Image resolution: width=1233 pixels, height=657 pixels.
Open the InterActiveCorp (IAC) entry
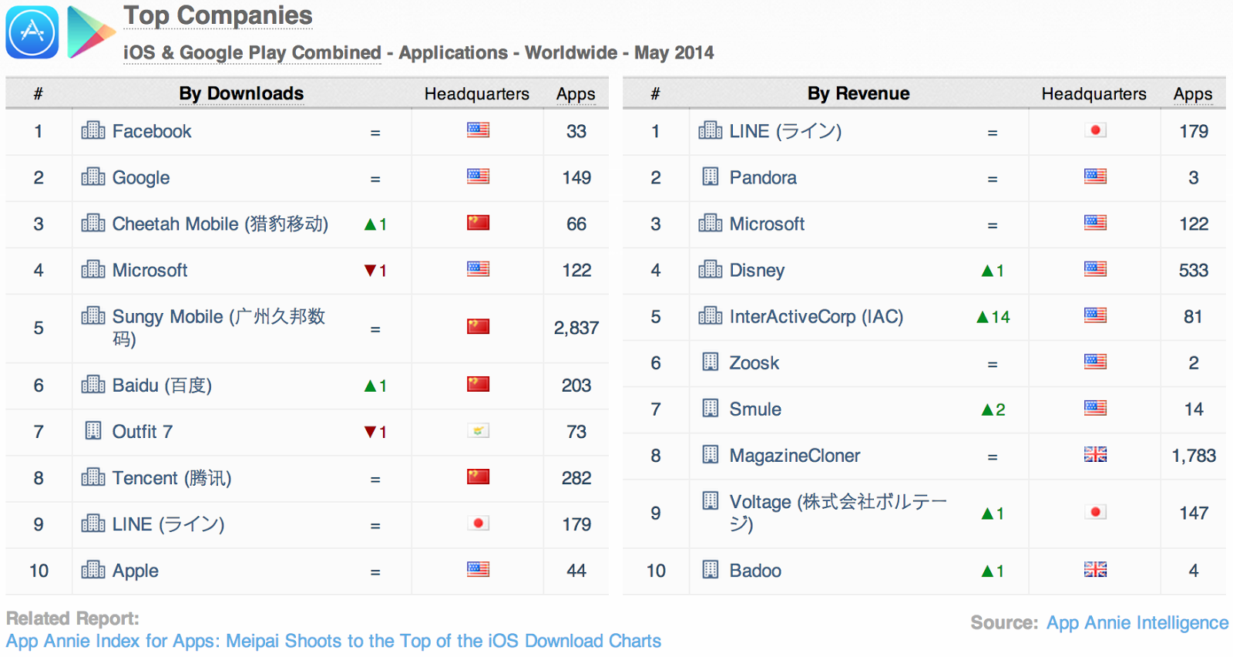click(x=816, y=316)
